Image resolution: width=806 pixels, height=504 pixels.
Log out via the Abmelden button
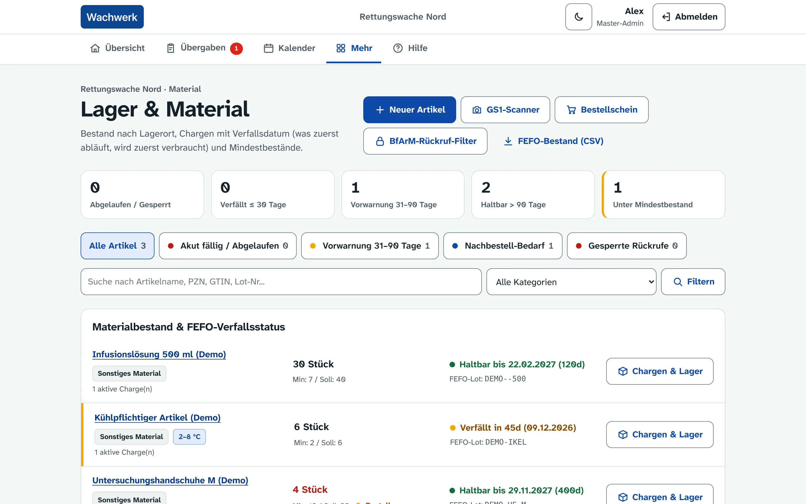(x=689, y=17)
